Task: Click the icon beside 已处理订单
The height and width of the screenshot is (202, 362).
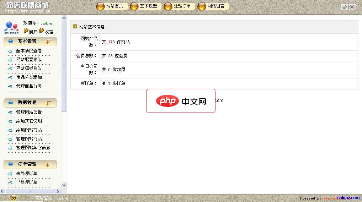Action: [x=10, y=183]
